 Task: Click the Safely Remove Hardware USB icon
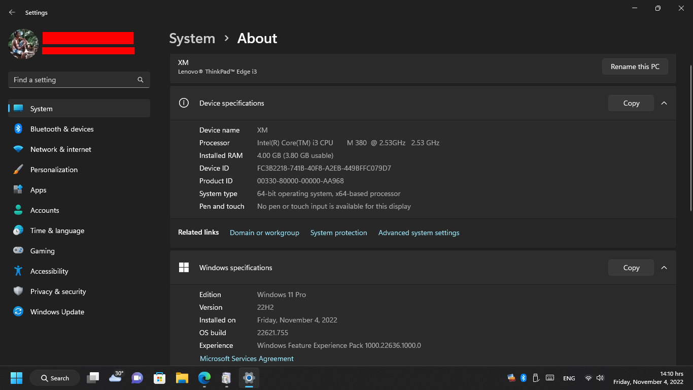click(x=536, y=378)
